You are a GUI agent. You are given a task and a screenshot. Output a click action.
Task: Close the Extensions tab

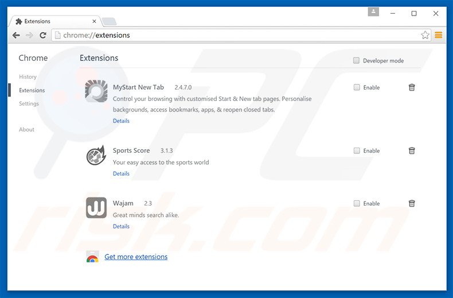pyautogui.click(x=94, y=21)
